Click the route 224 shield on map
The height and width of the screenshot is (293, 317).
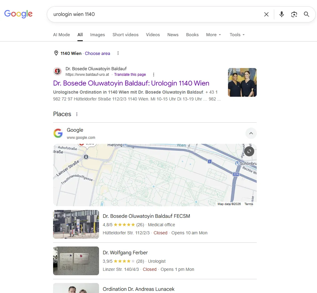point(236,174)
